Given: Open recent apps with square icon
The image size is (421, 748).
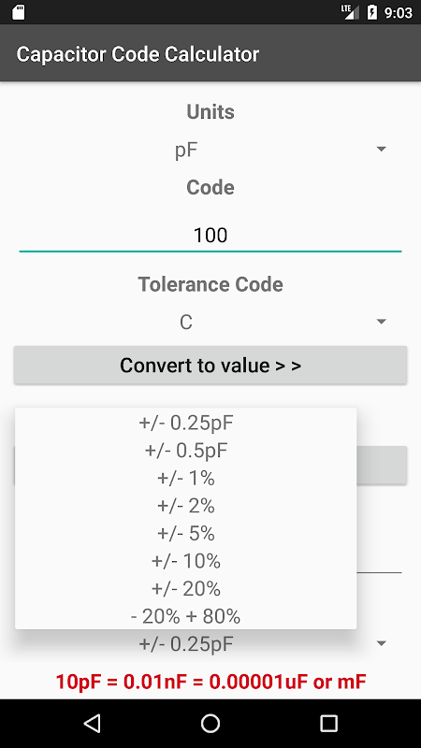Looking at the screenshot, I should click(328, 723).
